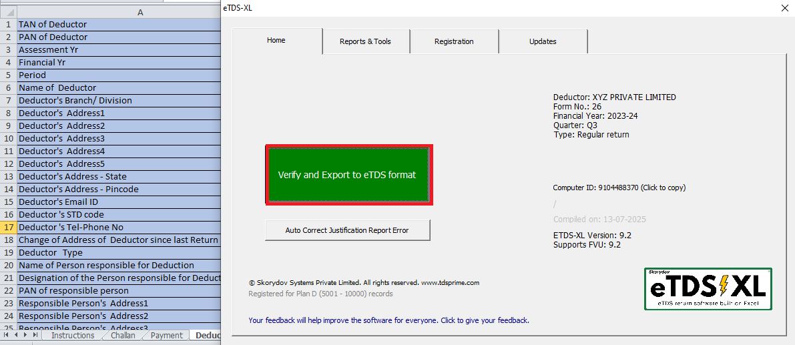Click 'ETDS-XL Version: 9.2' text

pos(592,235)
